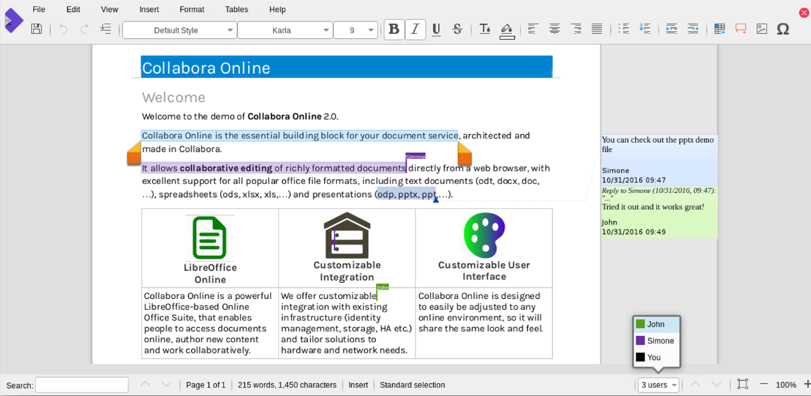
Task: Open John's reply comment
Action: (659, 213)
